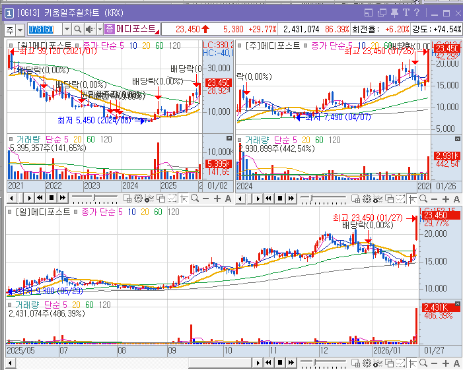Toggle the [월]메디포스트 monthly series marker
The image size is (463, 370).
pos(11,46)
